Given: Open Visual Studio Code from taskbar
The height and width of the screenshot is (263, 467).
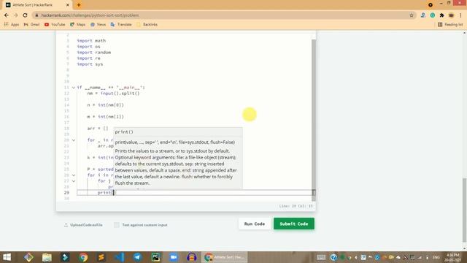Looking at the screenshot, I should coord(120,257).
